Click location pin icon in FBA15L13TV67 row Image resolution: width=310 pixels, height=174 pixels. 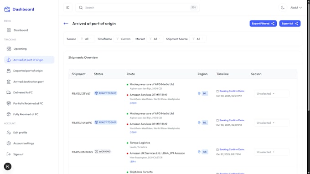click(199, 93)
